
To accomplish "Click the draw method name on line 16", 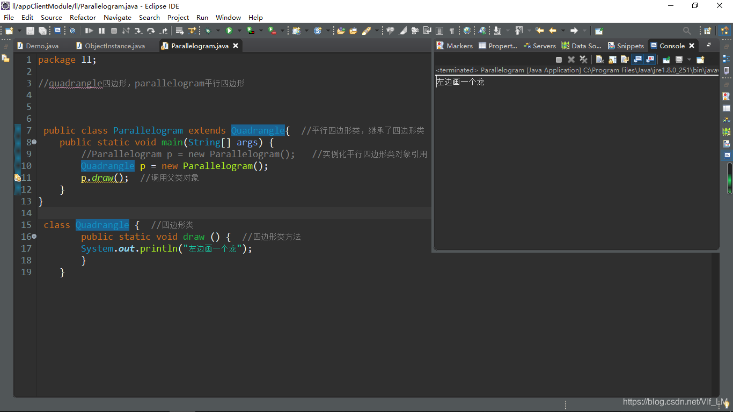I will pos(194,237).
